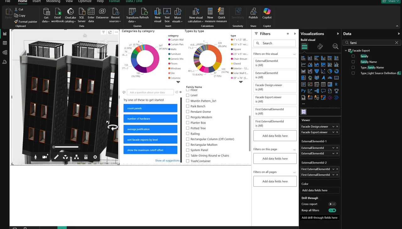Switch to the Optimize ribbon tab

85,1
